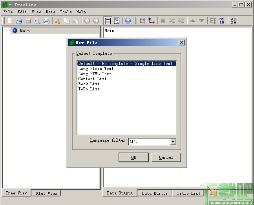
Task: Switch to the Tree View tab
Action: [16, 193]
